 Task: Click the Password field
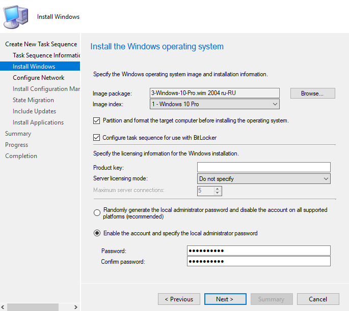pos(259,251)
